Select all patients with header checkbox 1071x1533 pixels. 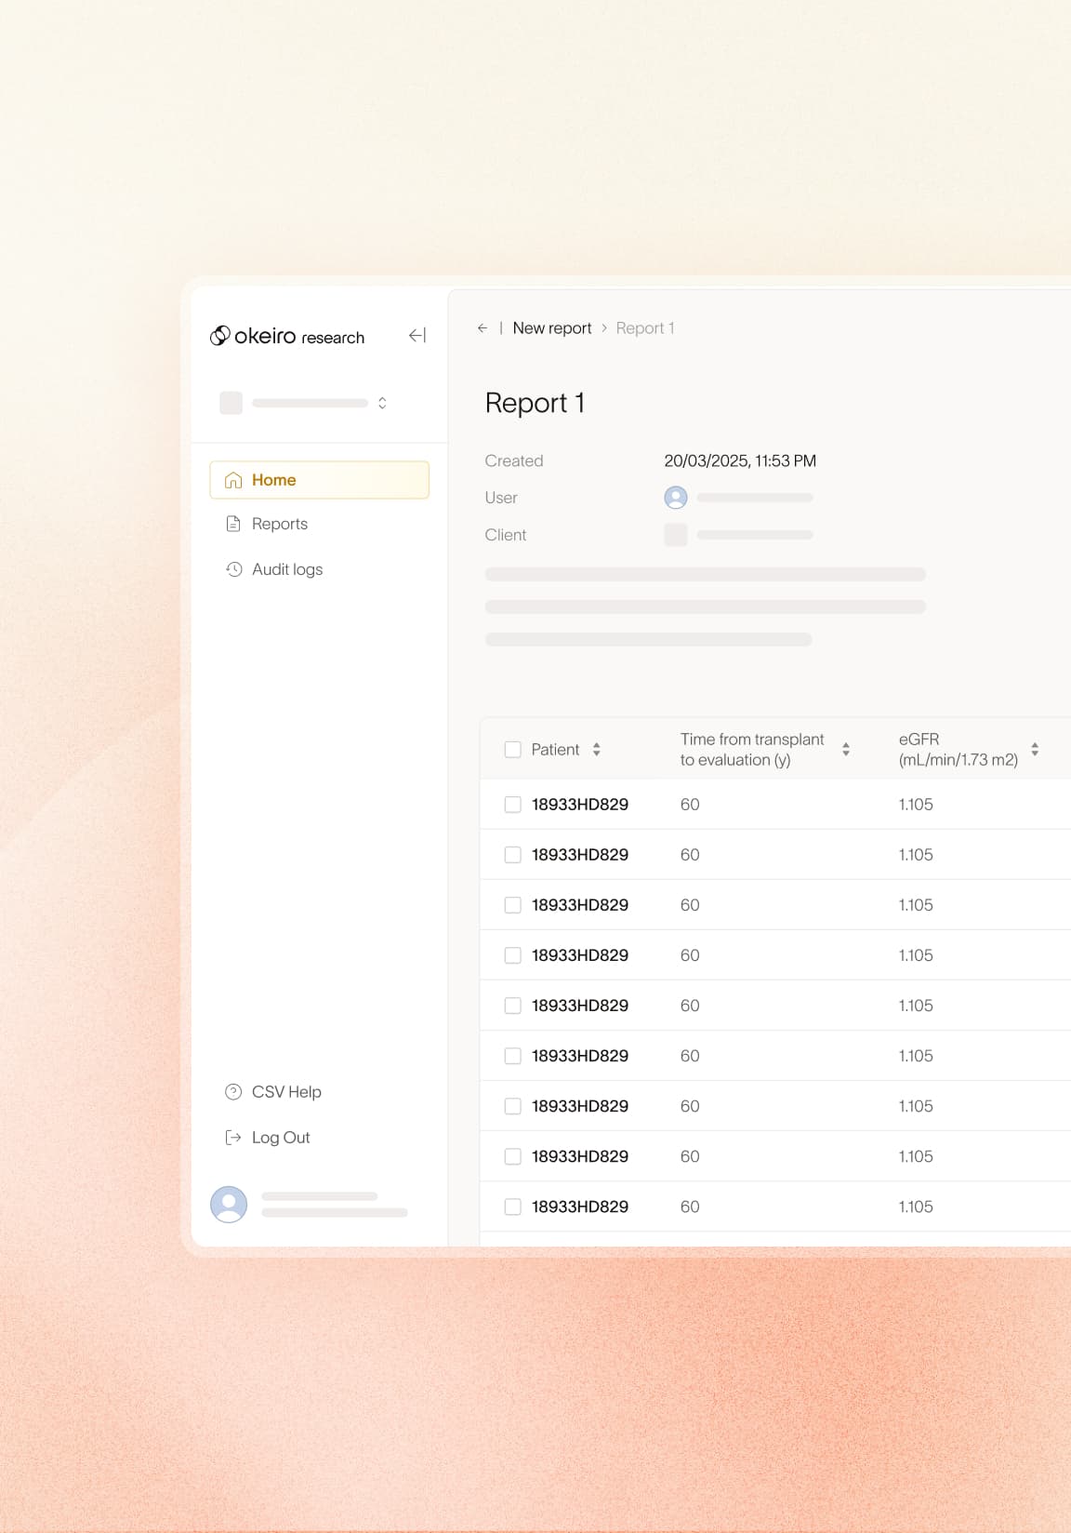click(512, 750)
